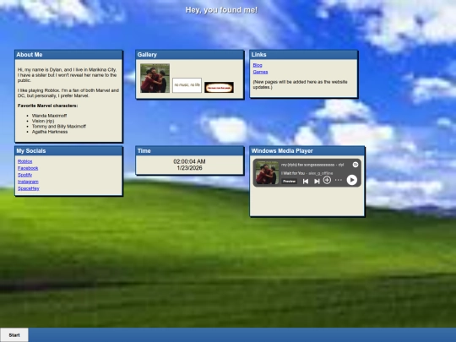Viewport: 456px width, 342px height.
Task: Visit the SpaceHey social link
Action: 29,188
